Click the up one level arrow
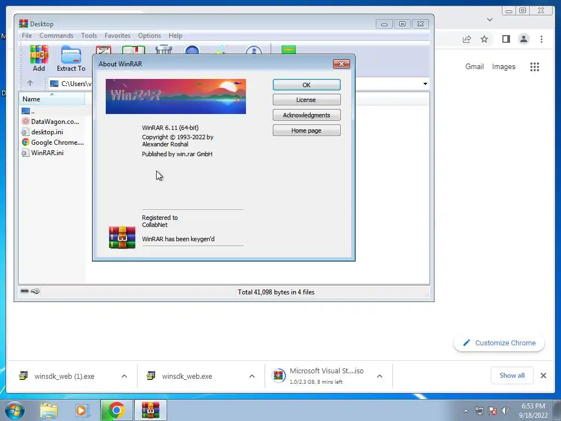 30,83
